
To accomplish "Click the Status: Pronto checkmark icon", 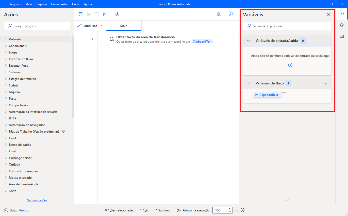I will pos(6,210).
